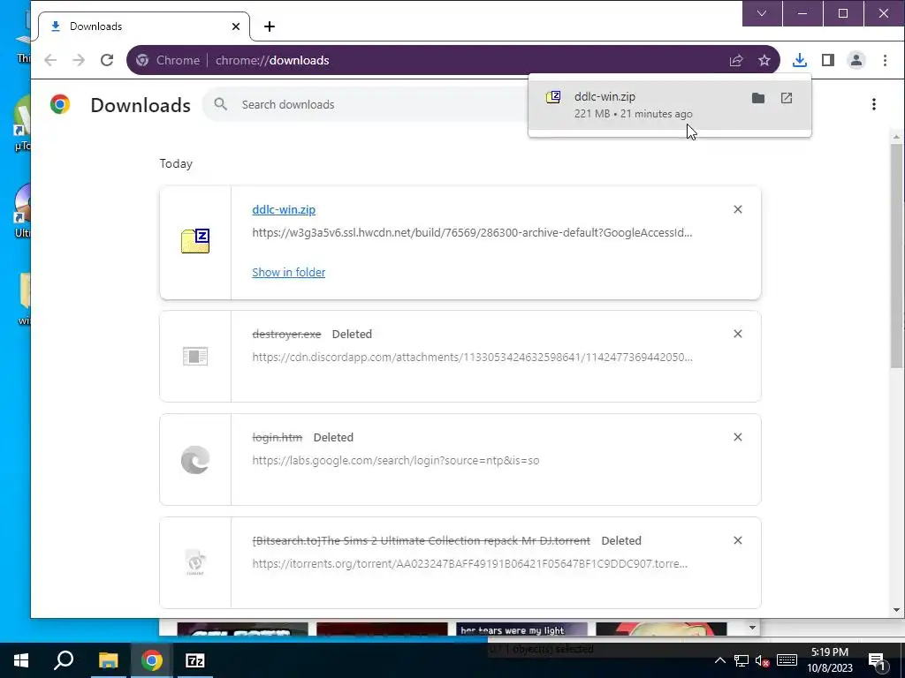The image size is (905, 678).
Task: Click the background window's scroll down arrow
Action: pyautogui.click(x=751, y=628)
